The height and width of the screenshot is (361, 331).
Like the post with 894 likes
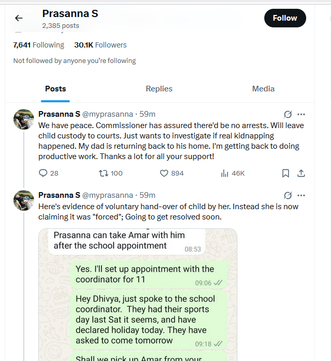pyautogui.click(x=164, y=174)
